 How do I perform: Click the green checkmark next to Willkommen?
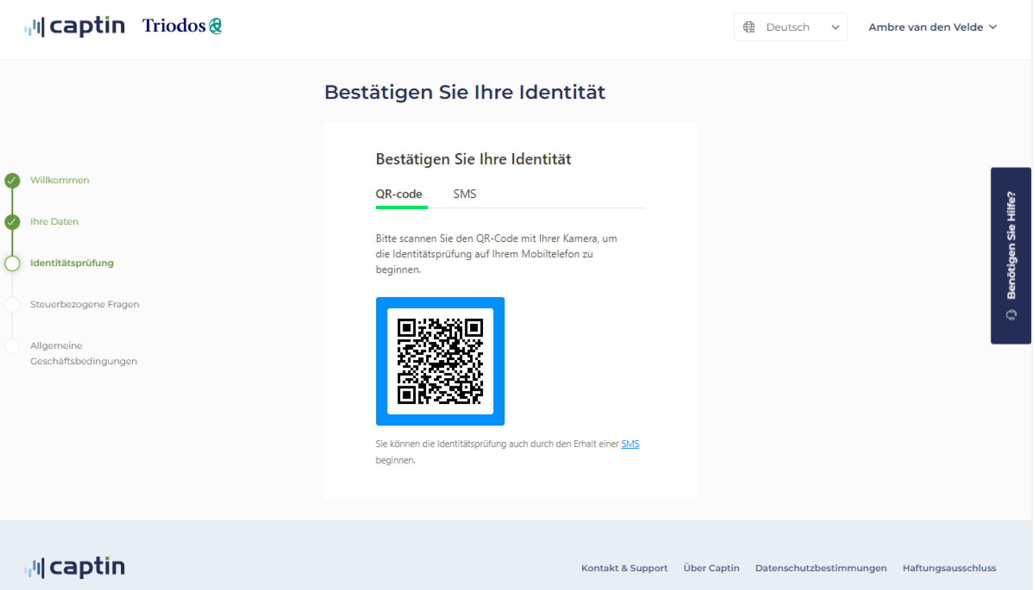click(x=13, y=180)
